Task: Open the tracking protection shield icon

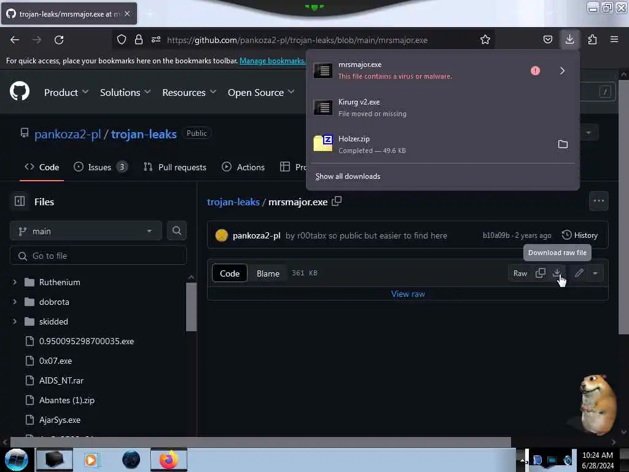Action: 122,39
